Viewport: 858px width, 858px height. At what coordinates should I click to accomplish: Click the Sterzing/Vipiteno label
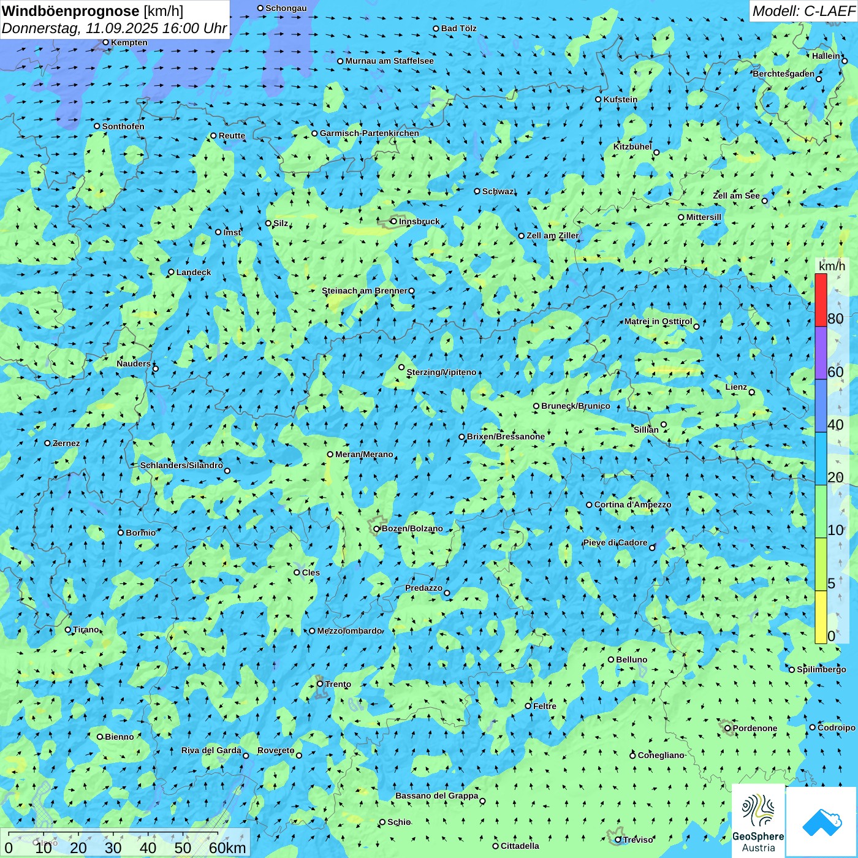(441, 372)
